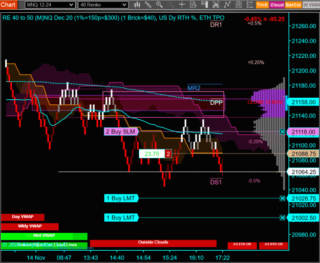Select the crosshair cursor icon
The image size is (320, 263).
(x=182, y=5)
